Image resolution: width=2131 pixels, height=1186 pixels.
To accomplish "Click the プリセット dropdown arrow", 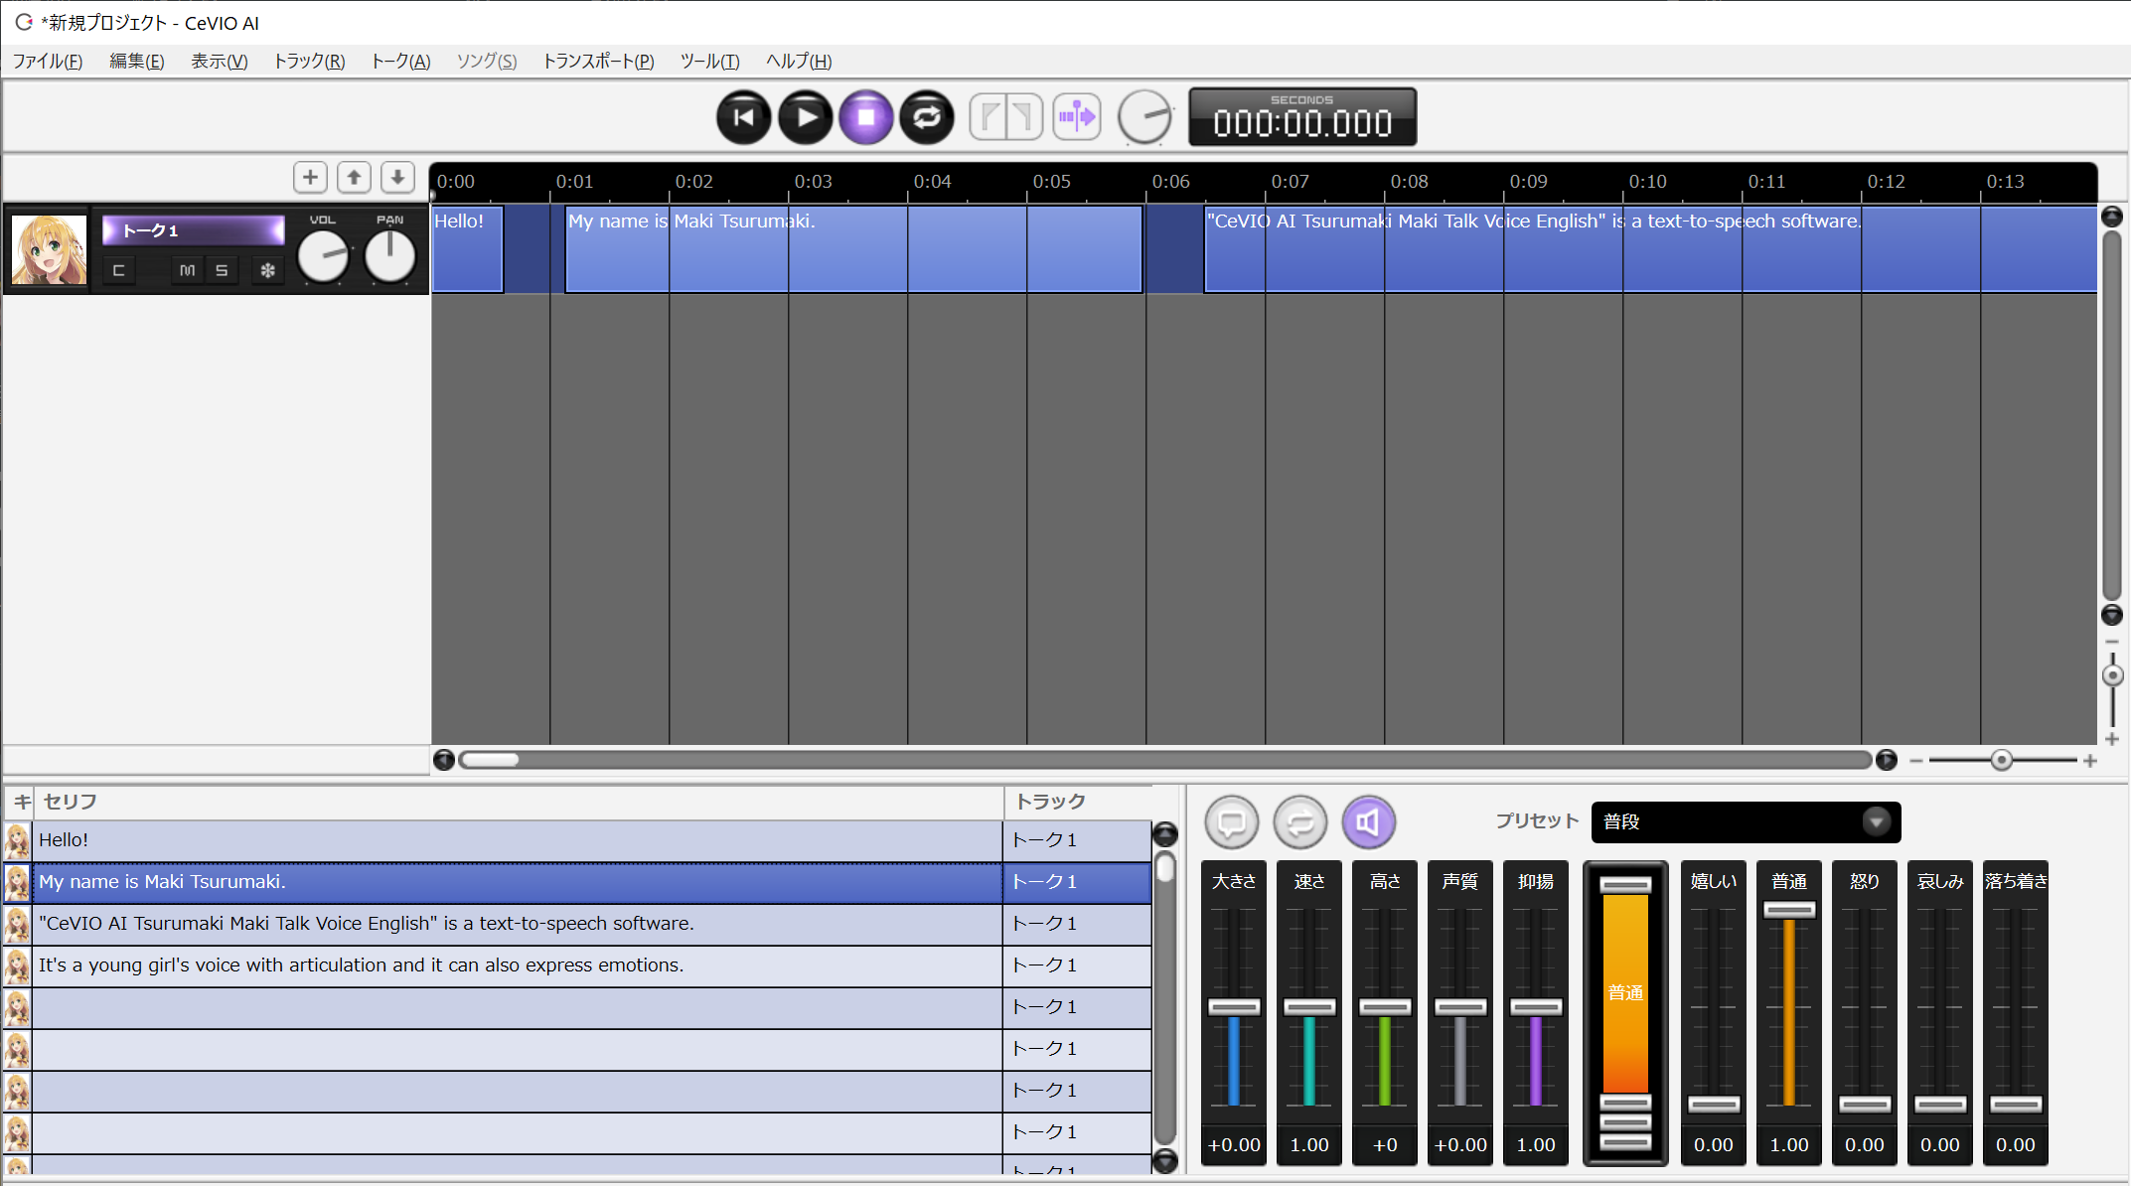I will click(x=1876, y=822).
